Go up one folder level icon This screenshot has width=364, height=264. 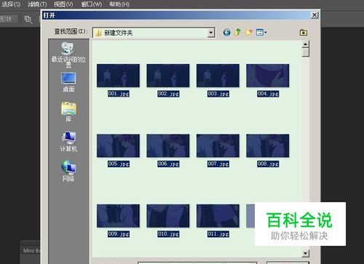[x=238, y=32]
